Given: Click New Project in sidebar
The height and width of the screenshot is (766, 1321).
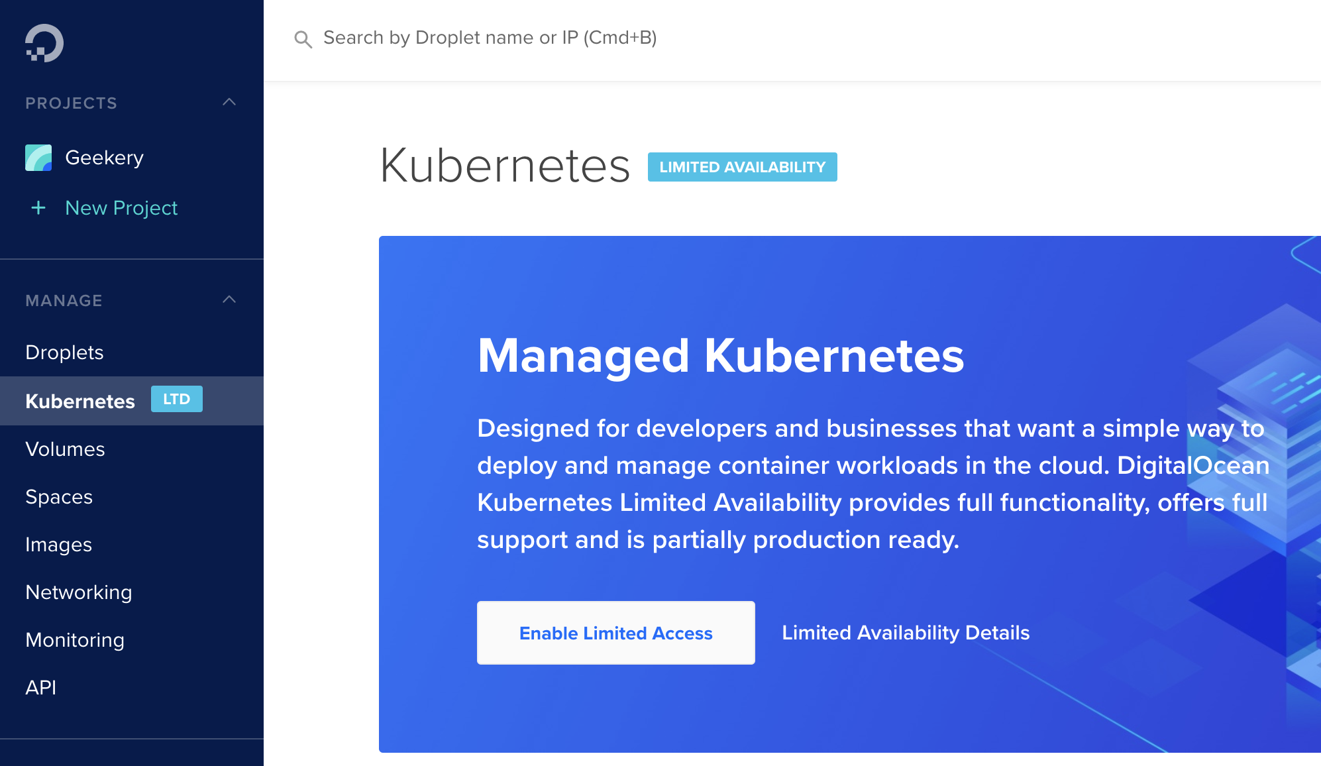Looking at the screenshot, I should pos(123,208).
